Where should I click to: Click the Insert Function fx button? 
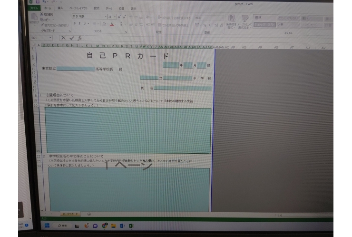click(80, 38)
